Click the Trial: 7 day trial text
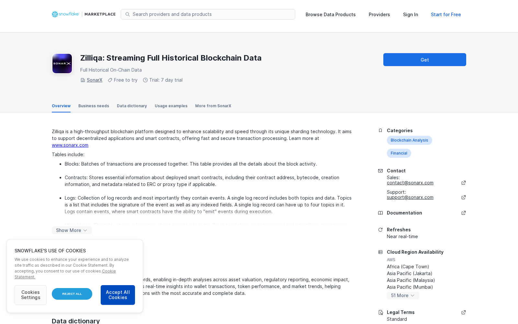This screenshot has height=324, width=518. point(166,80)
